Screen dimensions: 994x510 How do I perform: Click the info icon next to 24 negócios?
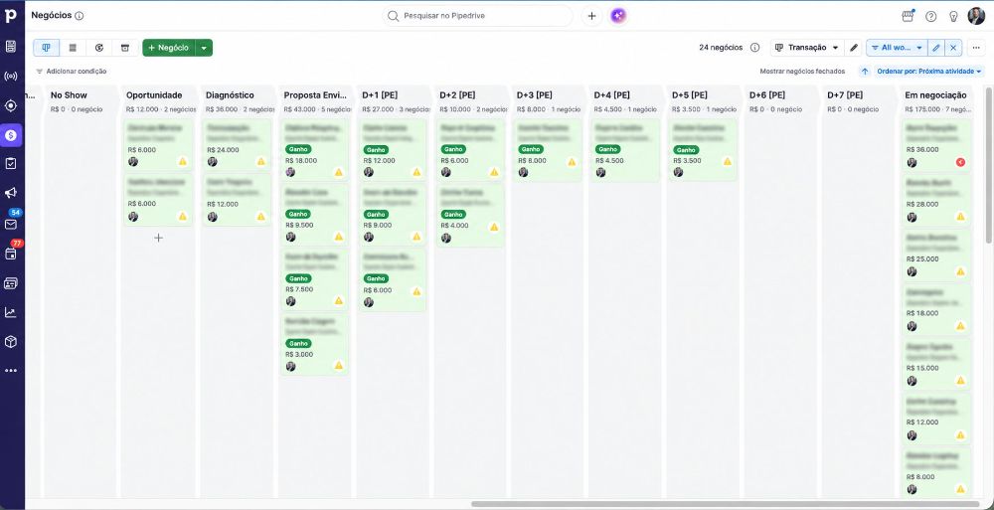point(755,48)
